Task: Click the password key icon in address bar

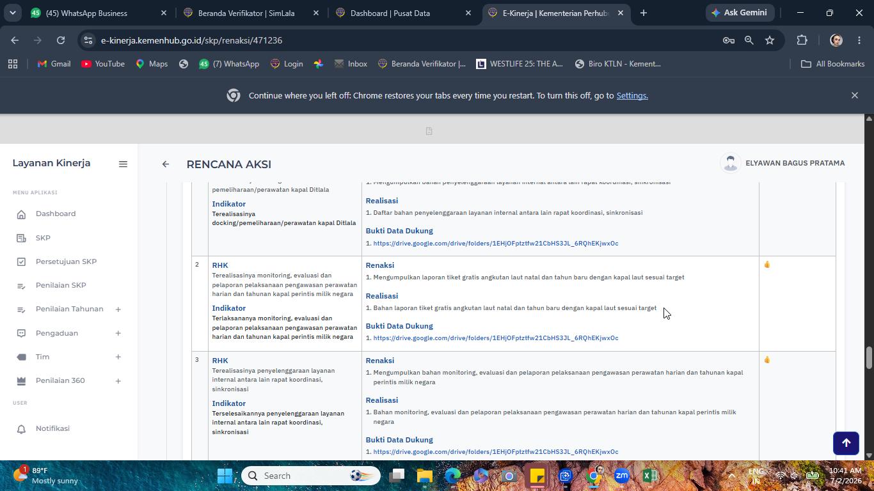Action: click(729, 40)
